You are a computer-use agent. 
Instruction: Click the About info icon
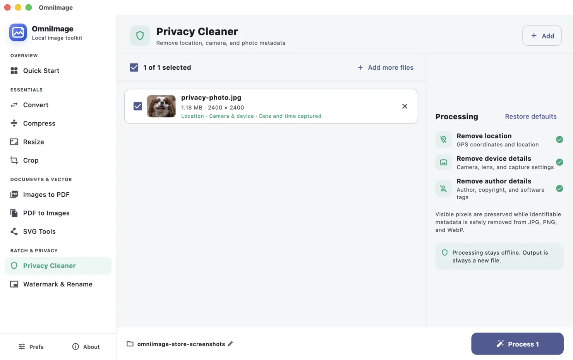click(75, 346)
